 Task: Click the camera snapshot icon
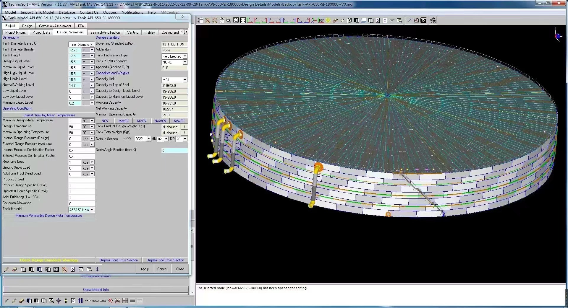point(423,20)
